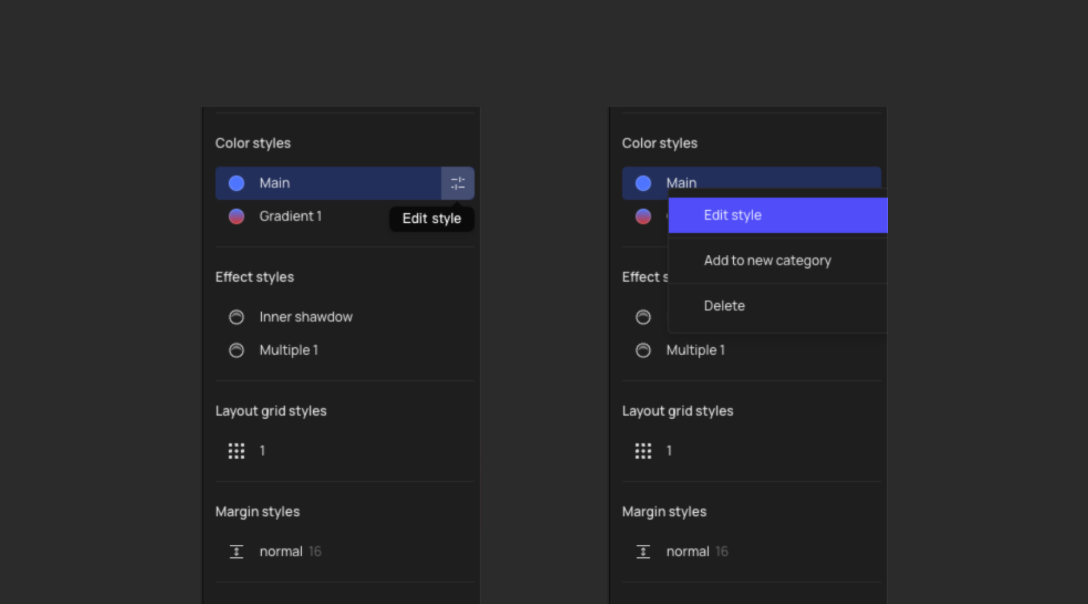This screenshot has width=1088, height=604.
Task: Click Color styles heading in left panel
Action: click(253, 143)
